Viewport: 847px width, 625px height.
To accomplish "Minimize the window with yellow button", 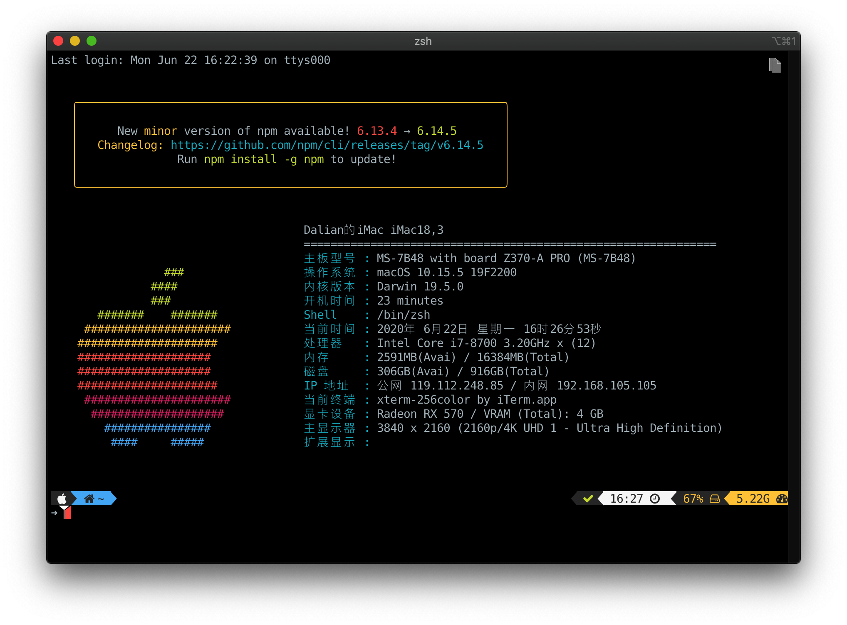I will click(x=75, y=41).
